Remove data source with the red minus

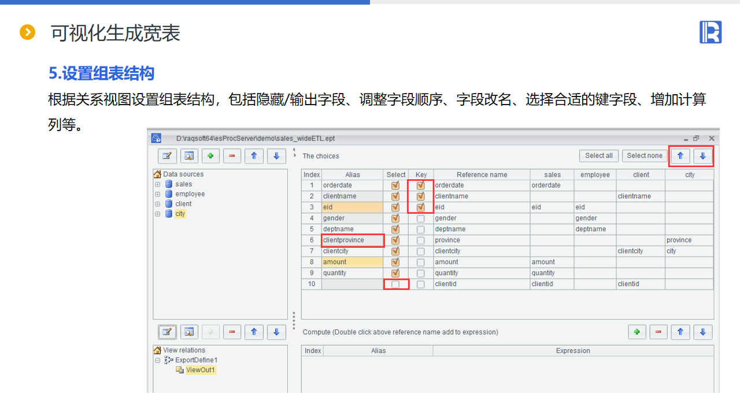click(x=232, y=155)
